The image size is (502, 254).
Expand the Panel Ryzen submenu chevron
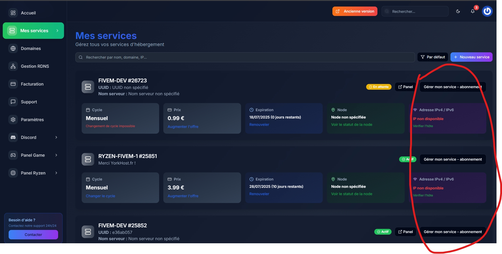point(56,173)
